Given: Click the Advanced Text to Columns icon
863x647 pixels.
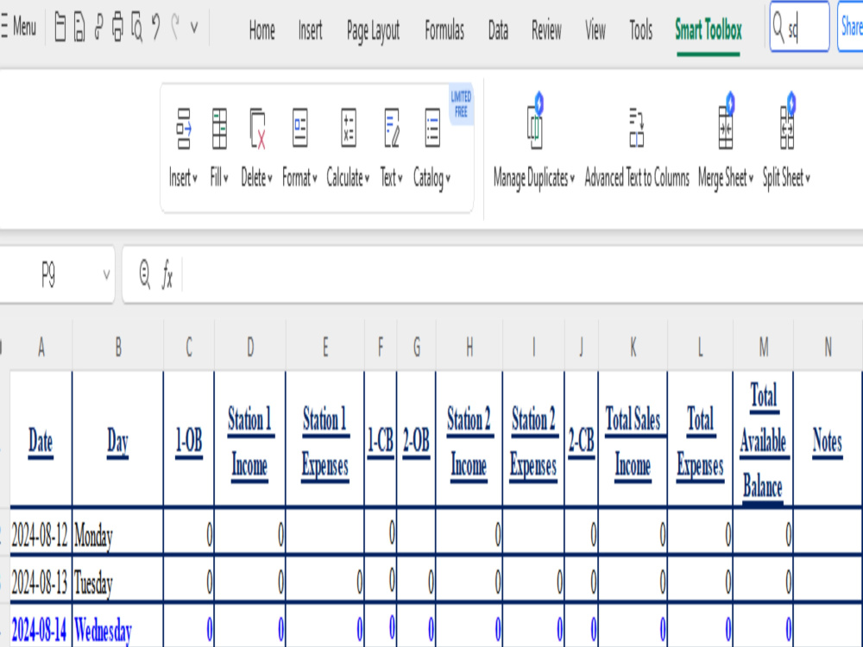Looking at the screenshot, I should coord(637,128).
